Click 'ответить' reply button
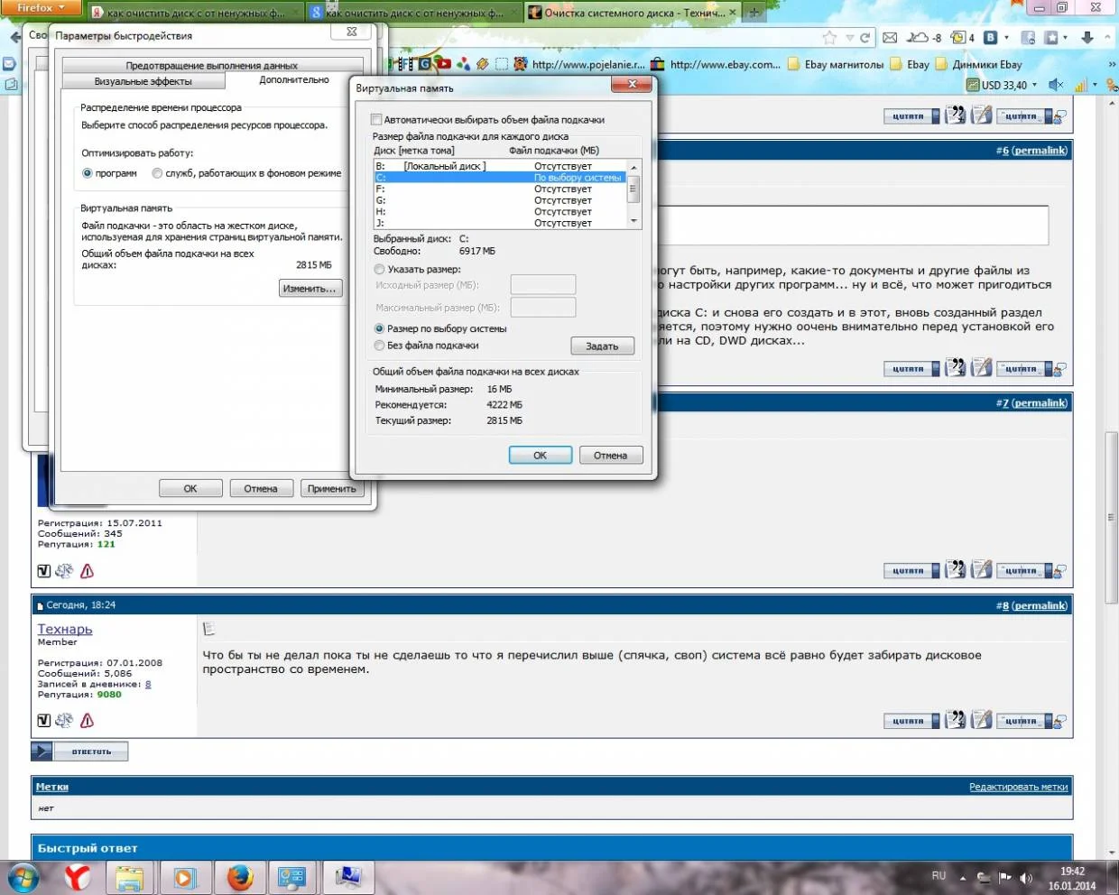The image size is (1119, 895). 79,752
